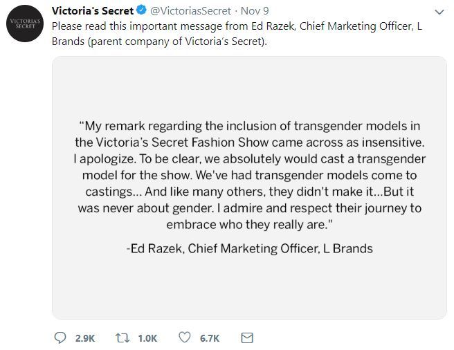The width and height of the screenshot is (454, 350).
Task: Click the Reply speech bubble icon
Action: click(60, 338)
